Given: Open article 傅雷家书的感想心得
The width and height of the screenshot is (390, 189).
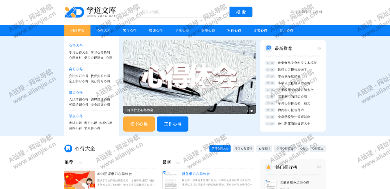Looking at the screenshot, I should tap(292, 97).
